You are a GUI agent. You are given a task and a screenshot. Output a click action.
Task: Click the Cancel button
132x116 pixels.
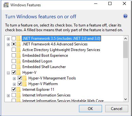[117, 108]
